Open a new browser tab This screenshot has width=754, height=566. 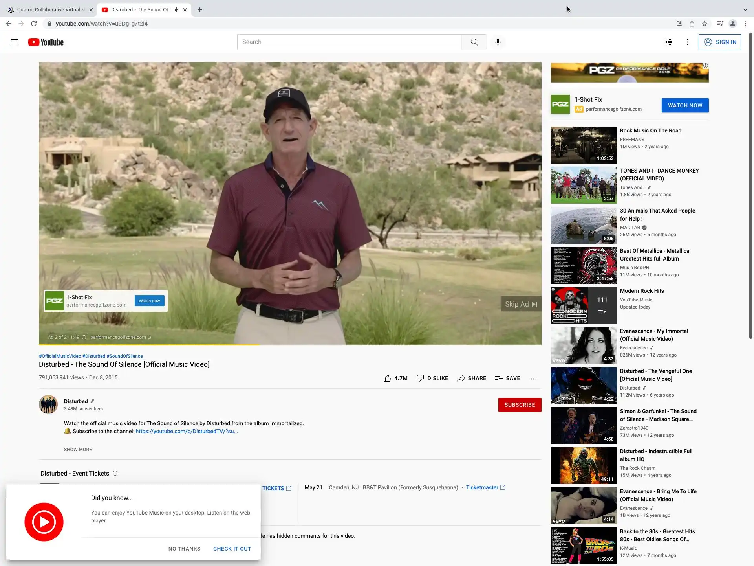click(200, 10)
